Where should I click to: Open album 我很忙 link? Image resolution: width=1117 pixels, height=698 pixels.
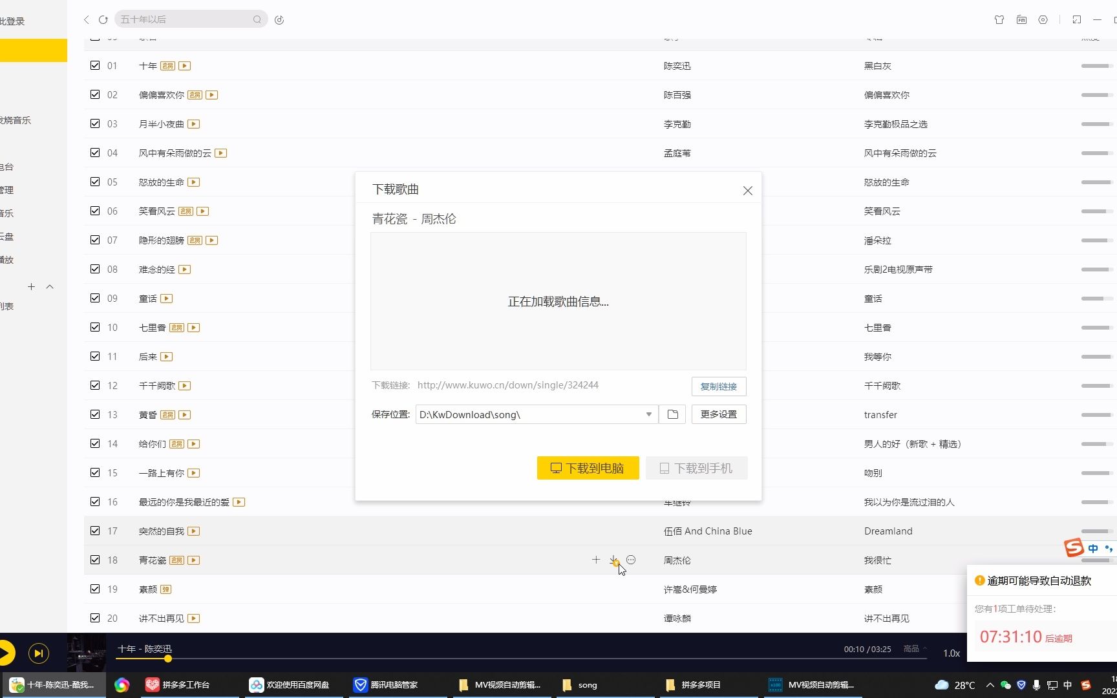point(877,560)
